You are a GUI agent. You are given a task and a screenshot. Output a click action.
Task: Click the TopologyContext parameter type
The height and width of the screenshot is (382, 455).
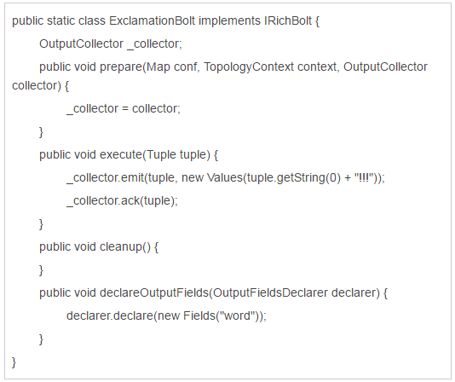249,67
